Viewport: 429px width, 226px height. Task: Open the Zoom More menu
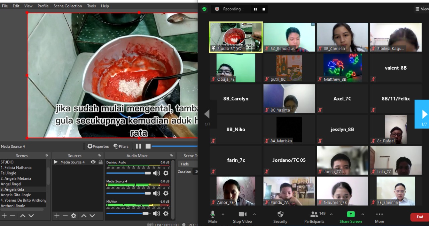pyautogui.click(x=379, y=217)
